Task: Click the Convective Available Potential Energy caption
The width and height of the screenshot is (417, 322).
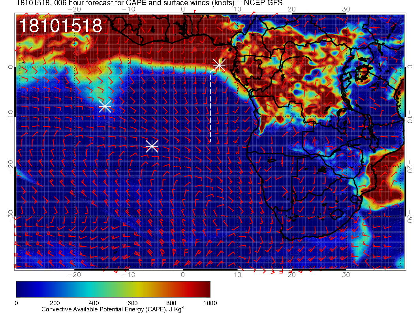Action: (x=113, y=309)
